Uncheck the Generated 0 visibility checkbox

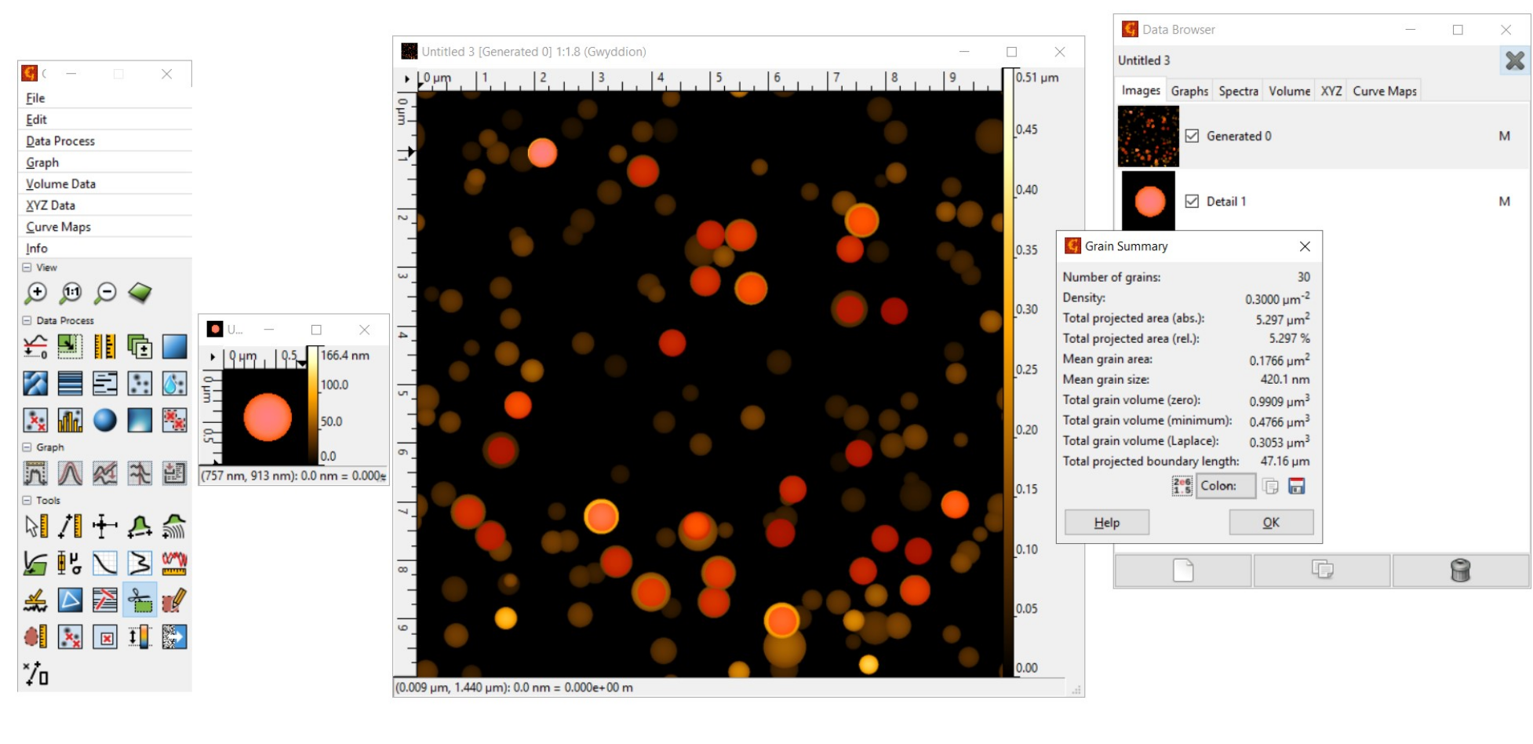click(x=1192, y=136)
